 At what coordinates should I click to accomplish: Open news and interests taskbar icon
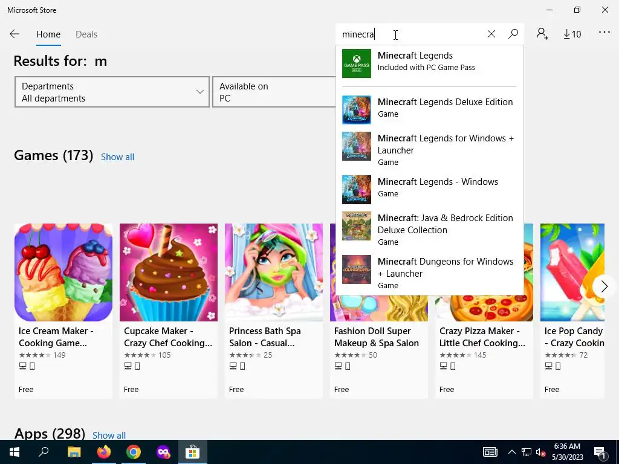[x=490, y=452]
